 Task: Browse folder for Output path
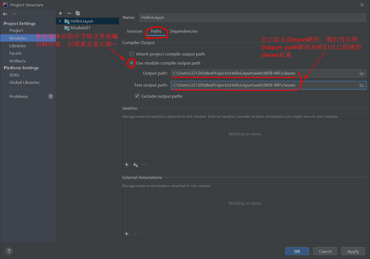point(362,73)
